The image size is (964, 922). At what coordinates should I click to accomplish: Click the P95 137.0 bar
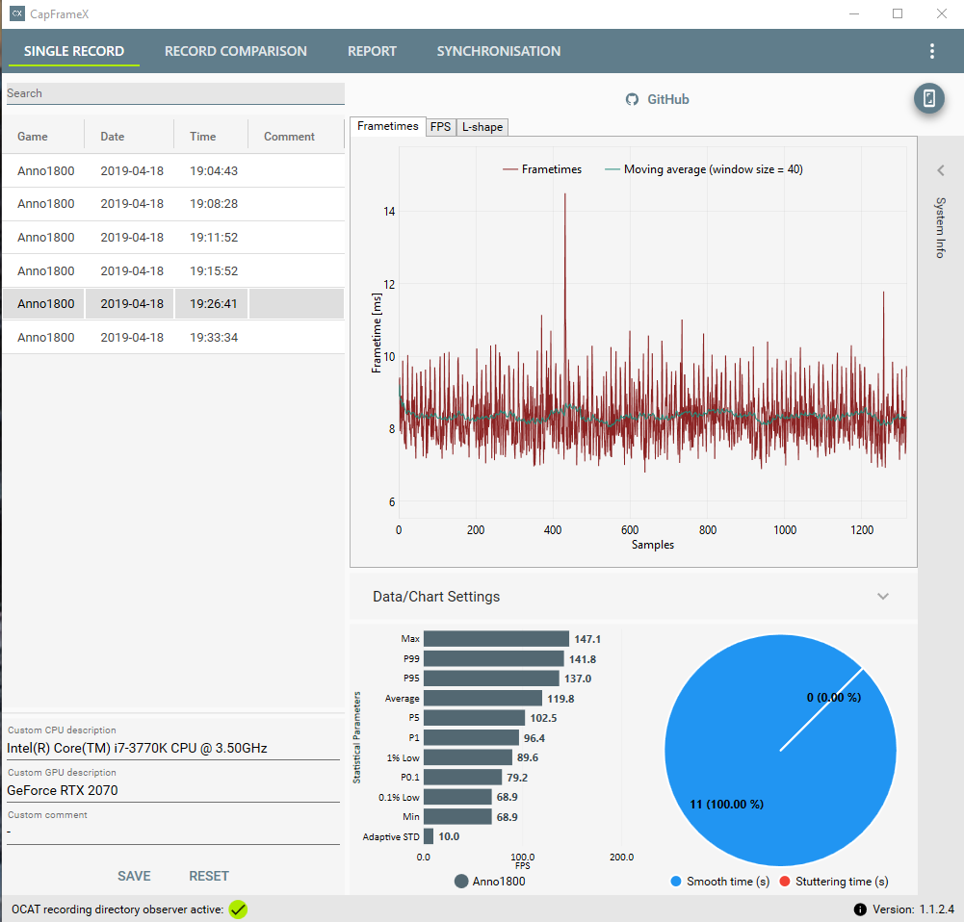click(491, 679)
